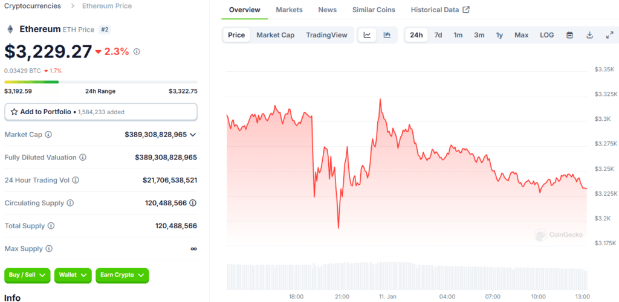This screenshot has width=619, height=302.
Task: Click the $3,229.27 price text
Action: coord(48,52)
